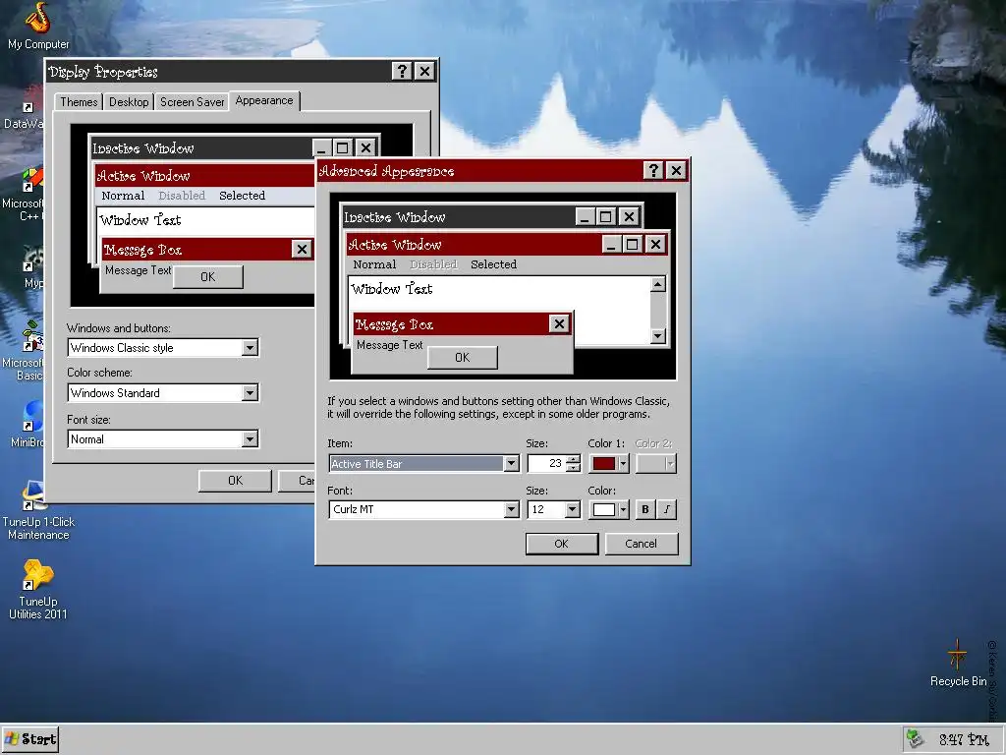Open the Recycle Bin icon
The image size is (1006, 755).
point(958,663)
